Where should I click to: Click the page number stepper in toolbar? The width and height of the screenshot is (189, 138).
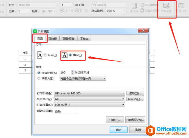coord(72,5)
